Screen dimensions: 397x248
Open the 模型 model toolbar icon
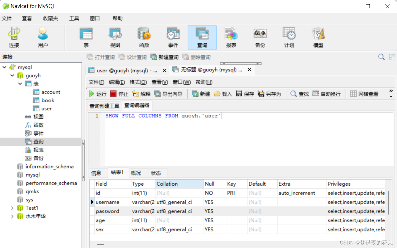click(x=318, y=38)
